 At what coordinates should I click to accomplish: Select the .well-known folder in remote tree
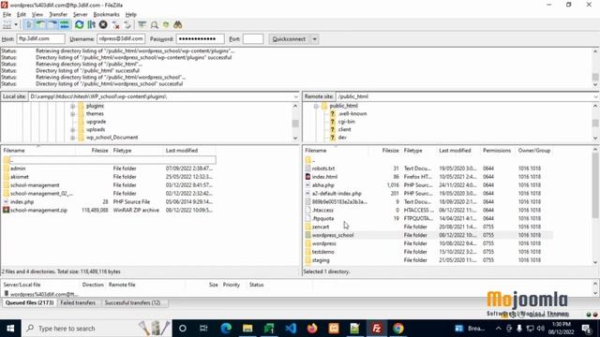[x=352, y=114]
